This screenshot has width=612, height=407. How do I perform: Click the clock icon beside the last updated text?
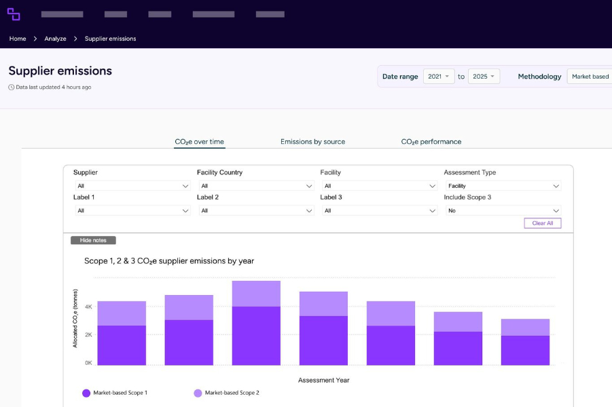(9, 87)
